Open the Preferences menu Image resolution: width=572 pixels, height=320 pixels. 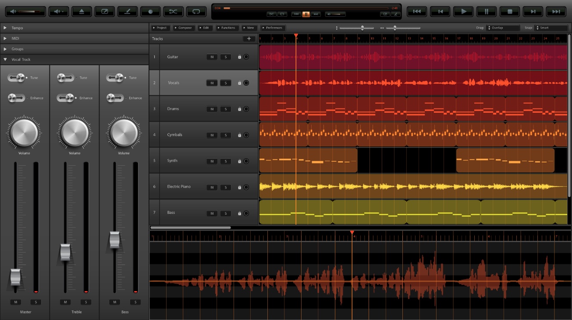[x=272, y=28]
